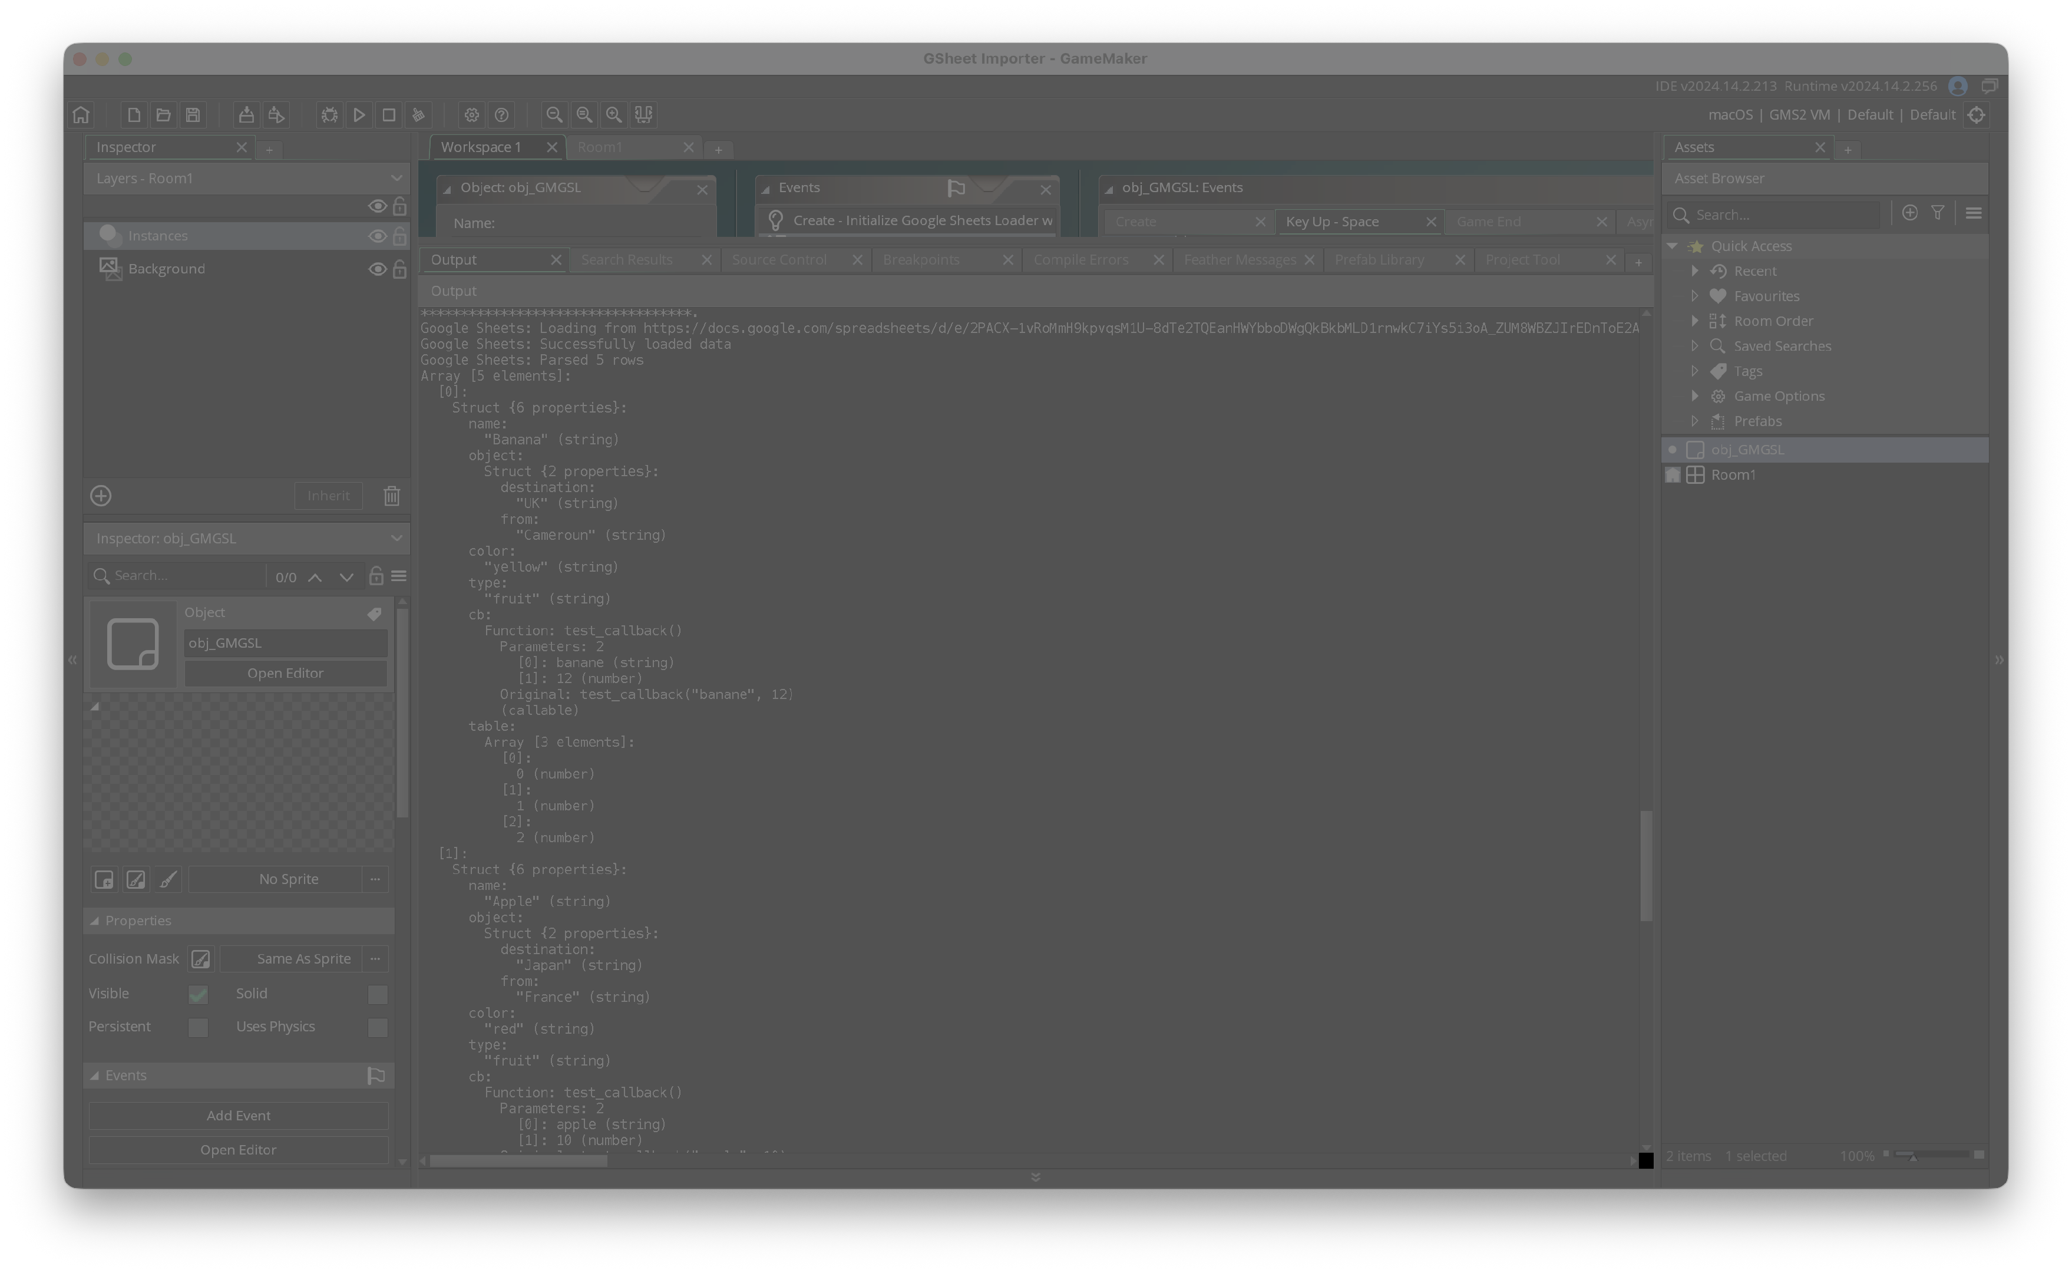Expand the Recent tree item
The width and height of the screenshot is (2072, 1273).
[x=1695, y=271]
